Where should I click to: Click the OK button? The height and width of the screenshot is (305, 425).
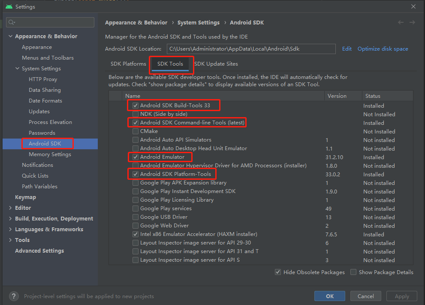[330, 296]
